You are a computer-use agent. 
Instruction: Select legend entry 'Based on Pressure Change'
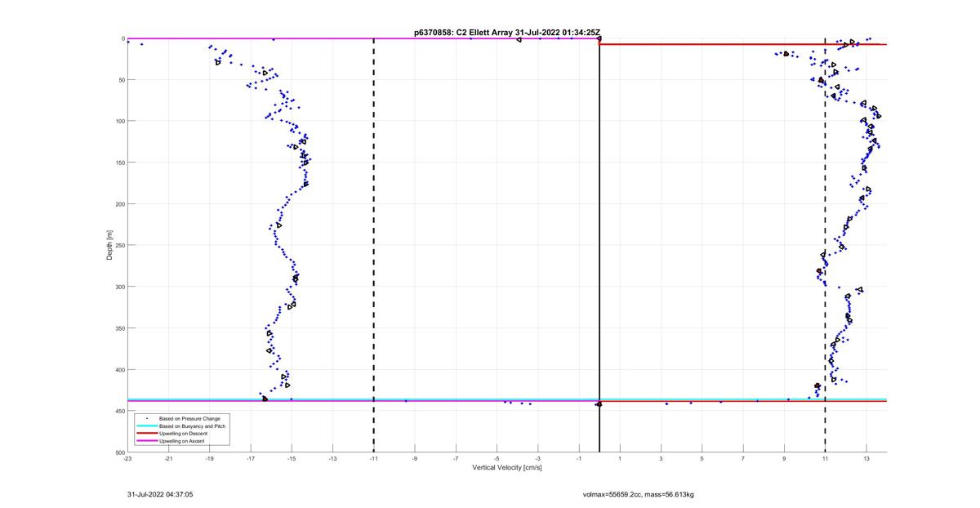pyautogui.click(x=189, y=419)
